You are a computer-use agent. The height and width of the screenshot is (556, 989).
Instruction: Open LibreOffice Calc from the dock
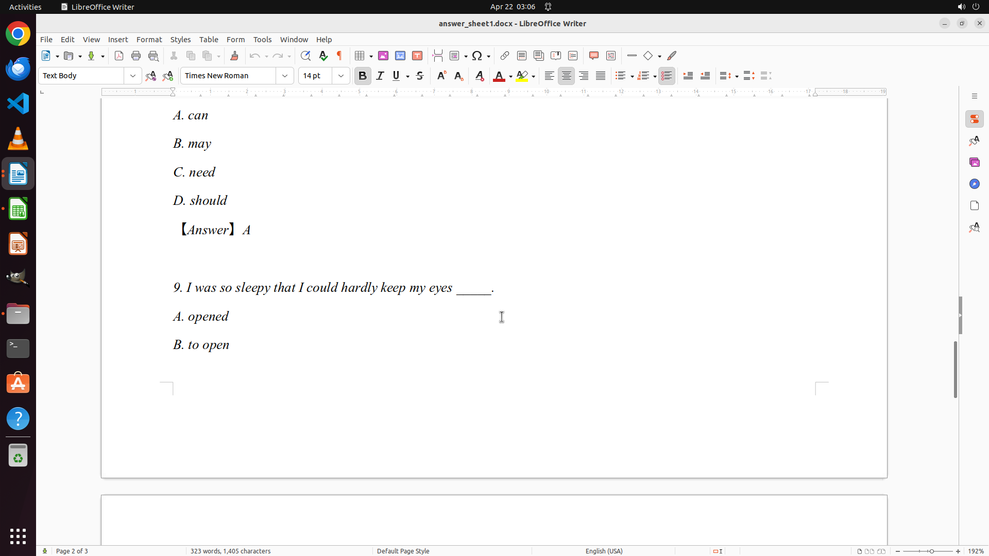(18, 210)
